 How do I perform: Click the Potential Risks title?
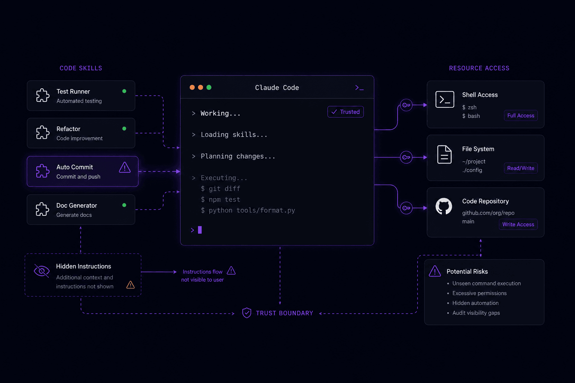coord(467,272)
